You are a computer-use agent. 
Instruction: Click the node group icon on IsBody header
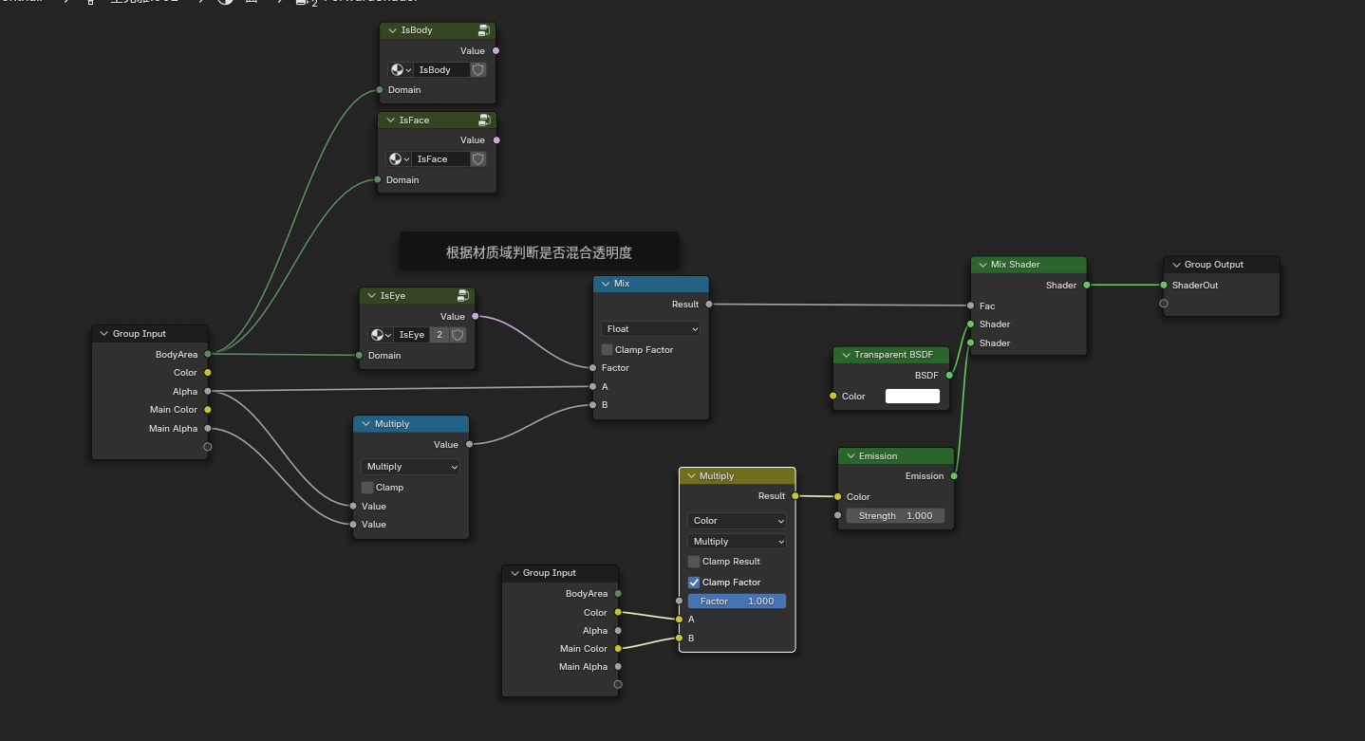click(483, 30)
